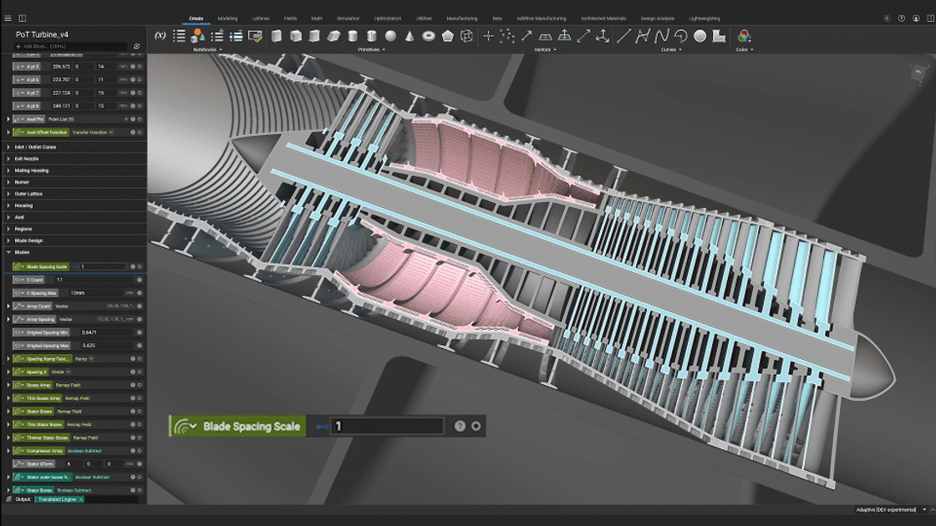This screenshot has height=526, width=936.
Task: Select the Line curve icon
Action: (x=623, y=36)
